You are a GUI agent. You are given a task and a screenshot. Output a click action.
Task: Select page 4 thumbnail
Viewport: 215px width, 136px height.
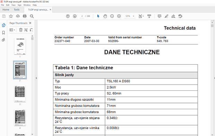click(x=20, y=118)
